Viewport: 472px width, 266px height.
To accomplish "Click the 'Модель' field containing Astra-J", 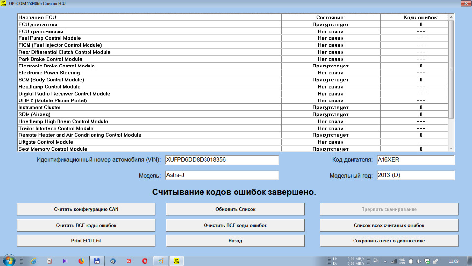I will click(222, 175).
